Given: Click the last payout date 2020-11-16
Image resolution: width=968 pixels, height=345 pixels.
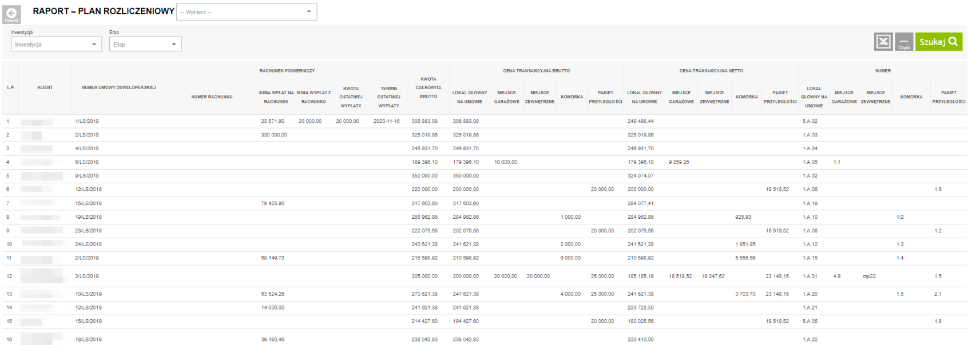Looking at the screenshot, I should [386, 121].
